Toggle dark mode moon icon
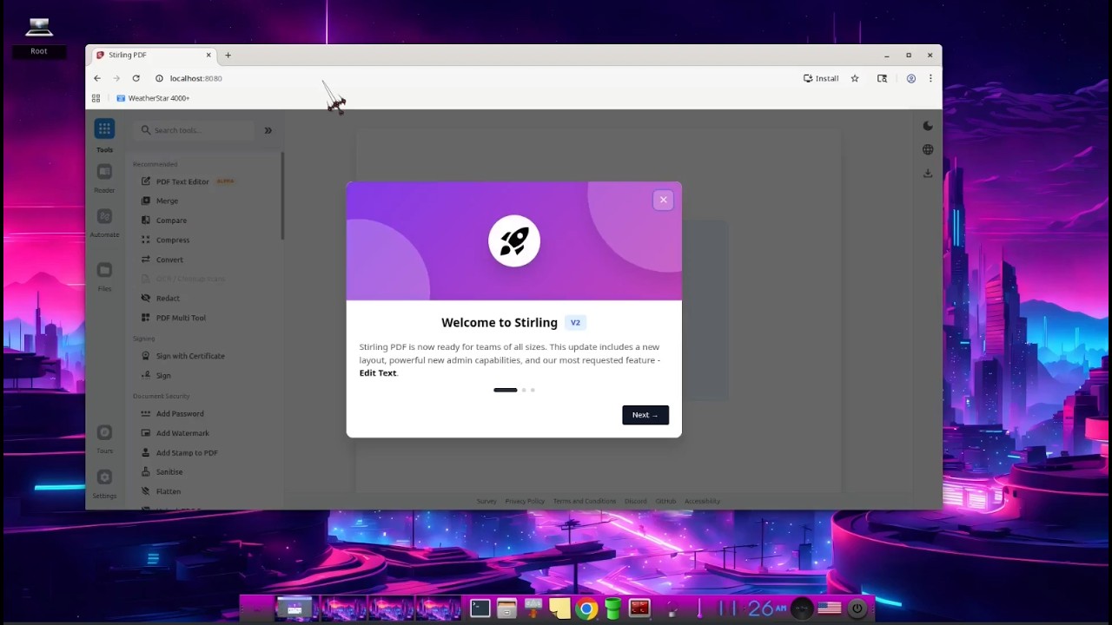 point(928,126)
